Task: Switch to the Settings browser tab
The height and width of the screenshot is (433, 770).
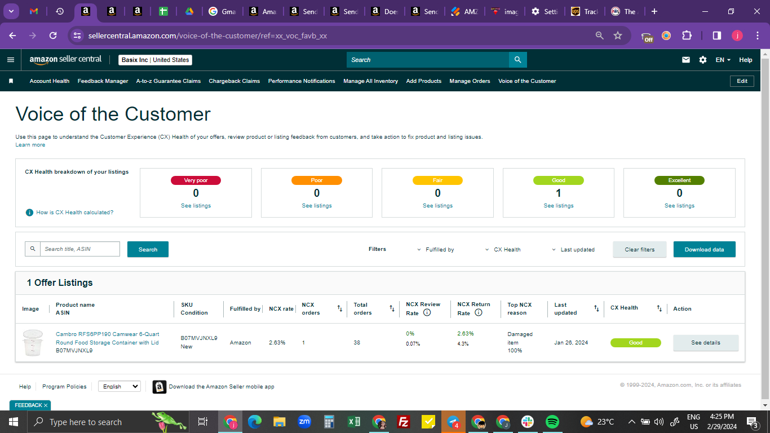Action: click(x=545, y=11)
